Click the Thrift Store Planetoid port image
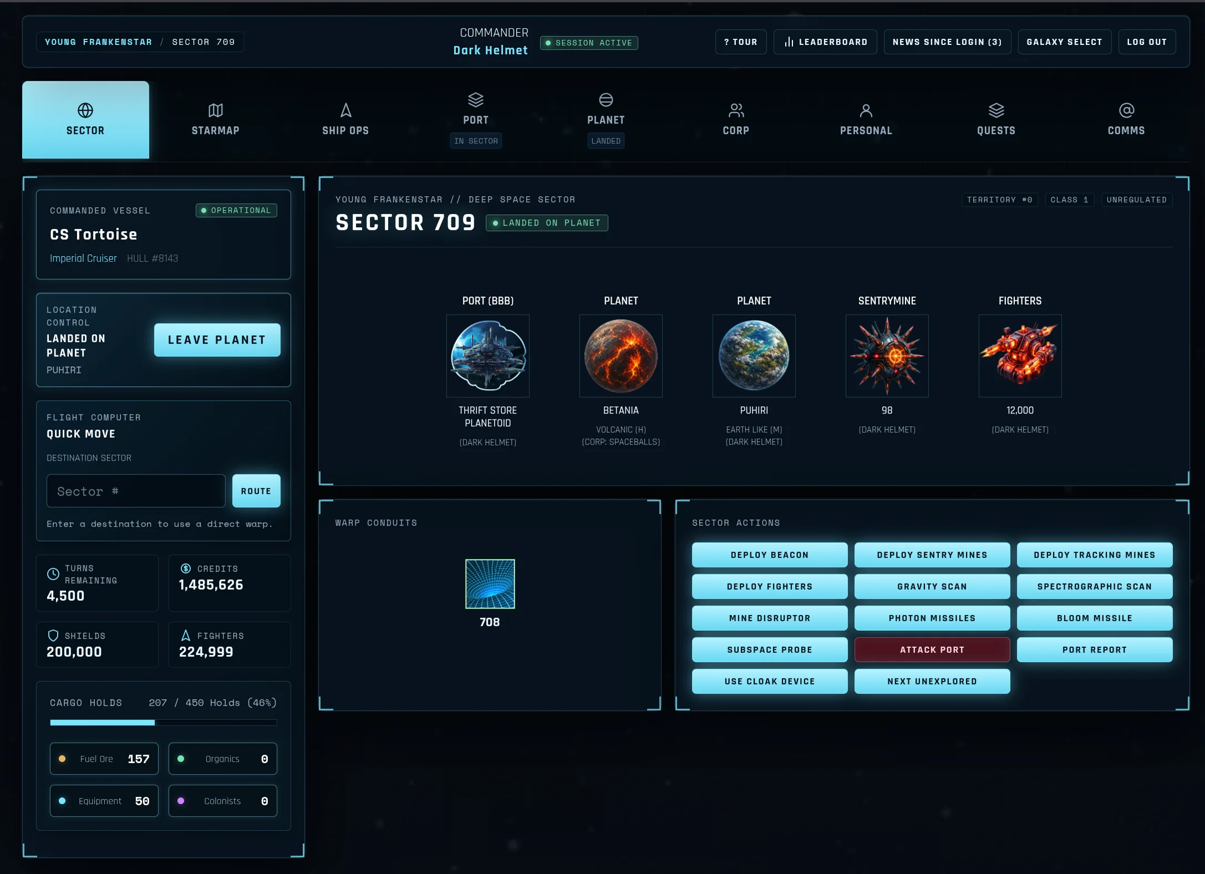 pyautogui.click(x=488, y=356)
